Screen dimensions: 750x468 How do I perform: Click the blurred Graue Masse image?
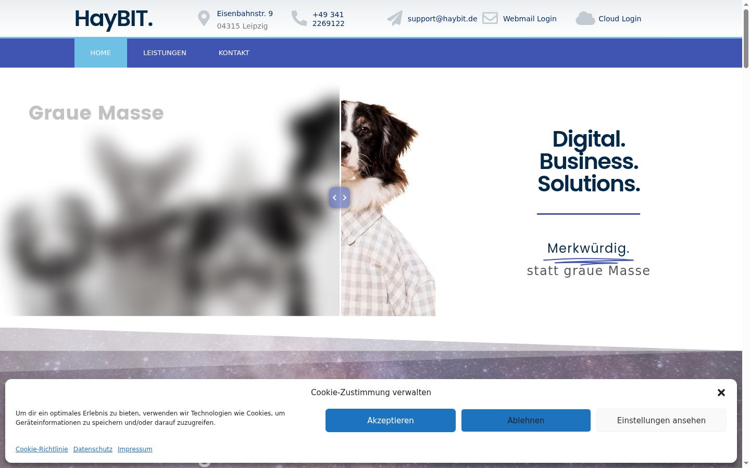170,200
